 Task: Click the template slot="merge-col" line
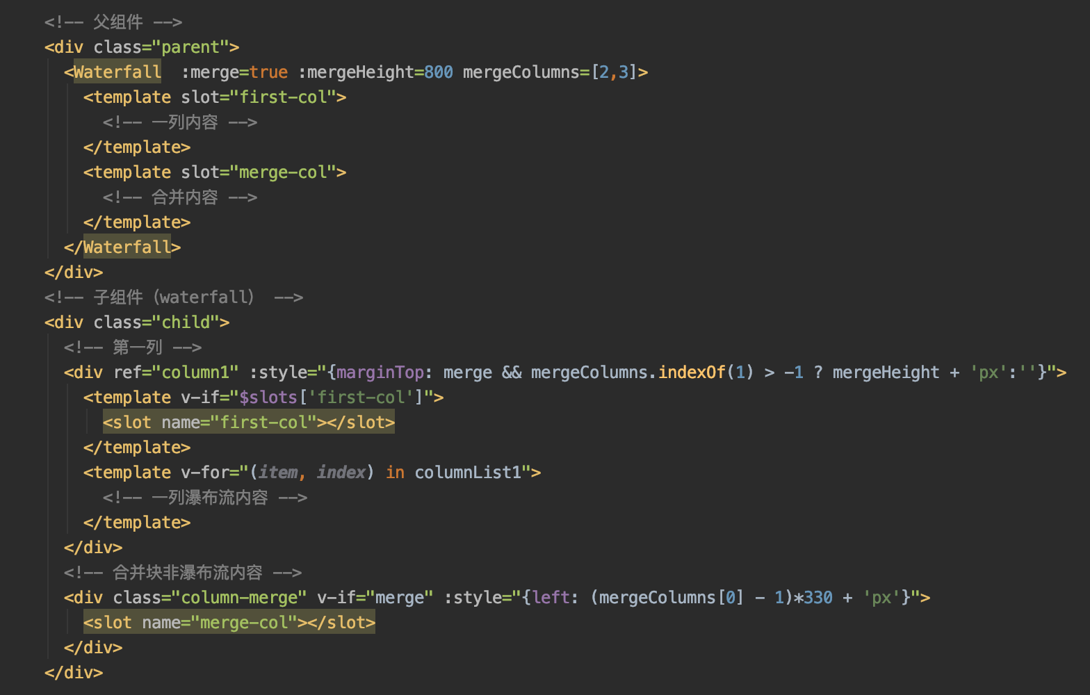click(215, 172)
